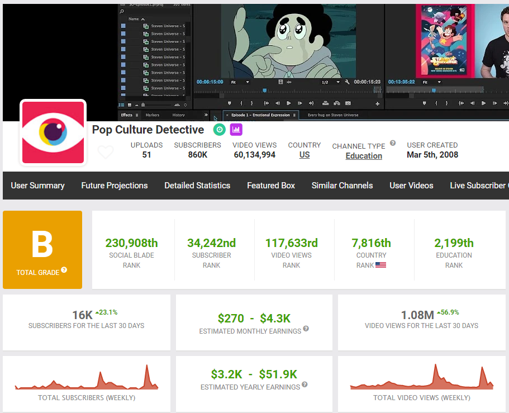Click the 60,134,994 video views count
Viewport: 509px width, 413px height.
255,155
